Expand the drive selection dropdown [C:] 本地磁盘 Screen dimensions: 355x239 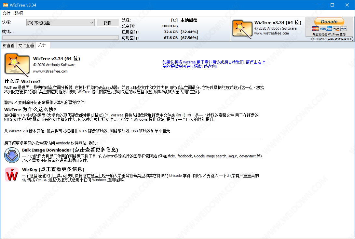click(61, 23)
